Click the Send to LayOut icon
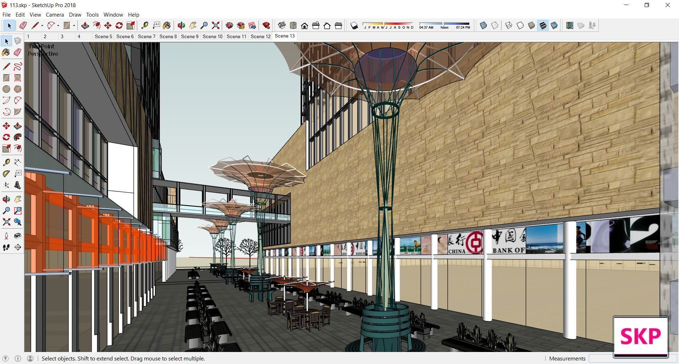 pos(252,25)
